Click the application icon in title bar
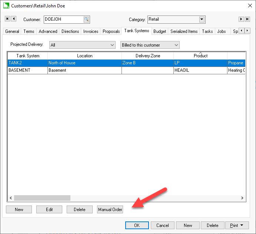Screen dimensions: 256x234 coord(6,6)
